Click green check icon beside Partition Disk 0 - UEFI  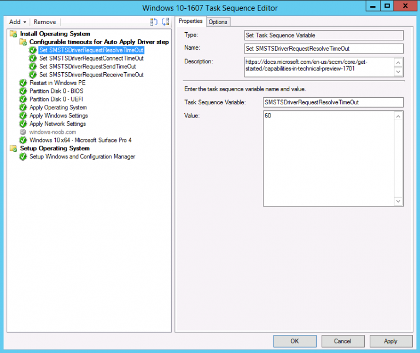pos(23,99)
